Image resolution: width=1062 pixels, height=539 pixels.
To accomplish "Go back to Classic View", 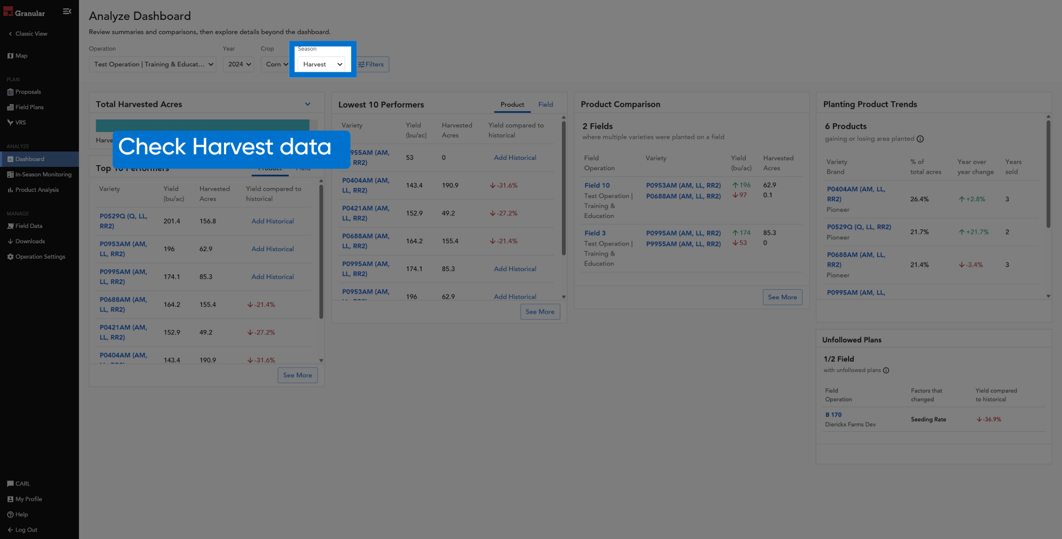I will click(28, 34).
